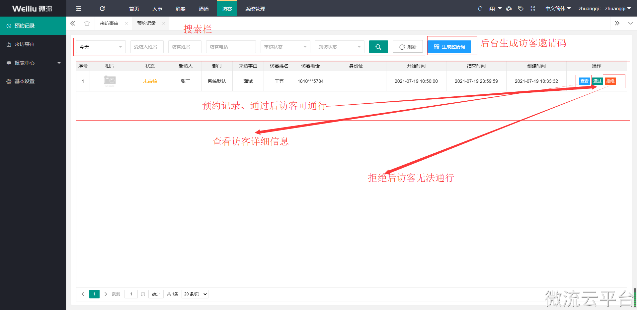The height and width of the screenshot is (310, 637).
Task: Change the 20条/页 page size selector
Action: (195, 294)
